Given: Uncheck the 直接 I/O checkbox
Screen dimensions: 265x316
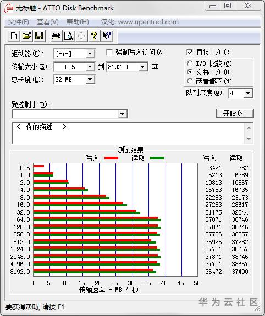Looking at the screenshot, I should [189, 53].
